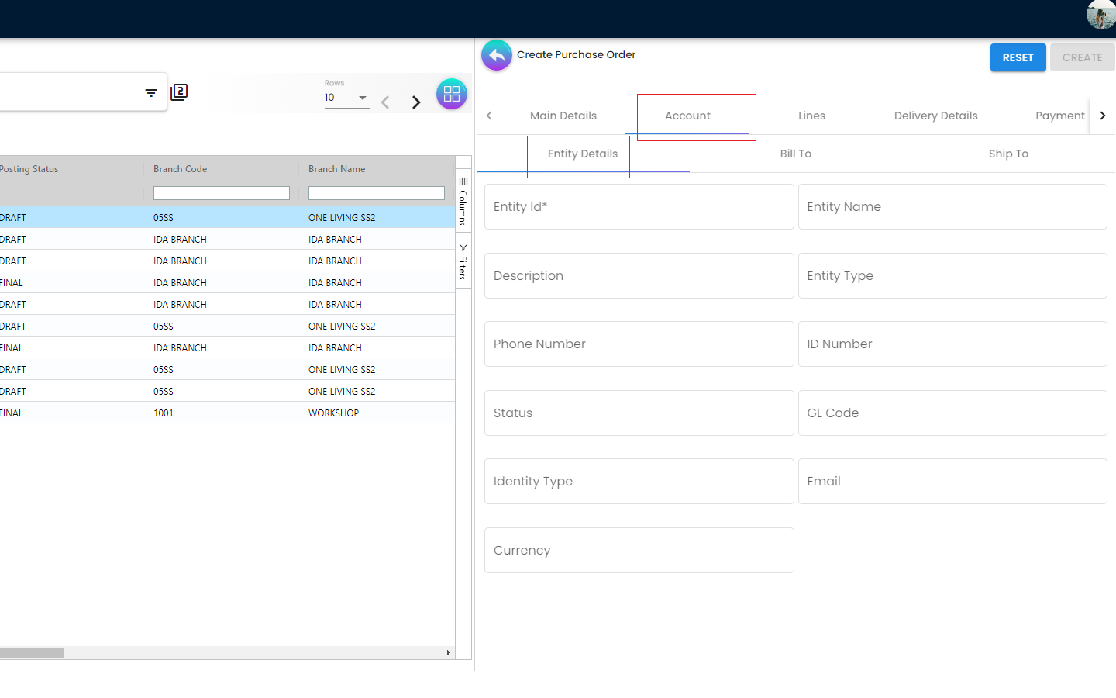Toggle the grid view round icon
Viewport: 1116px width, 698px height.
click(451, 95)
